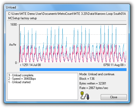Click the 'Bytes written = 32381' value
This screenshot has width=135, height=108.
pyautogui.click(x=93, y=83)
